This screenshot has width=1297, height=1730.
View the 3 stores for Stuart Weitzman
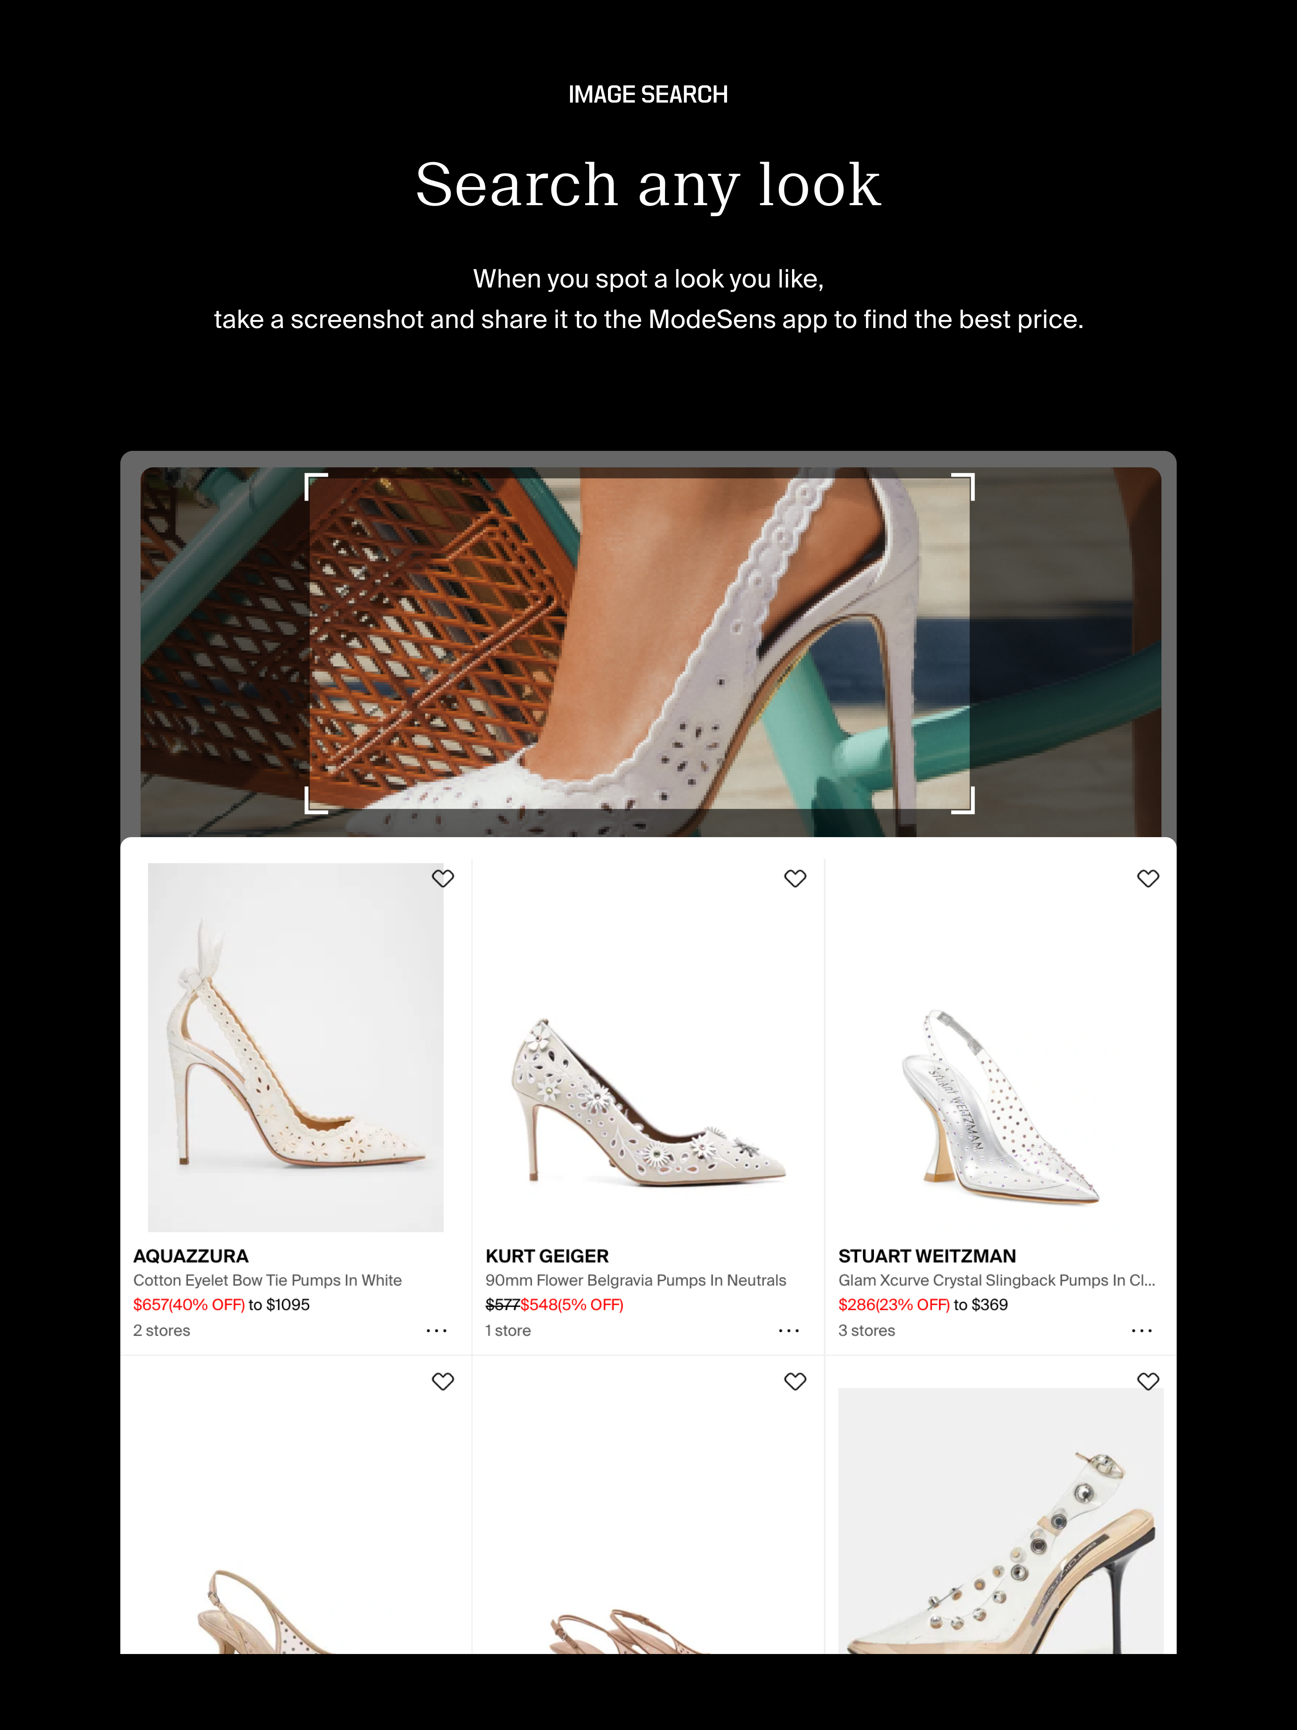click(x=867, y=1330)
